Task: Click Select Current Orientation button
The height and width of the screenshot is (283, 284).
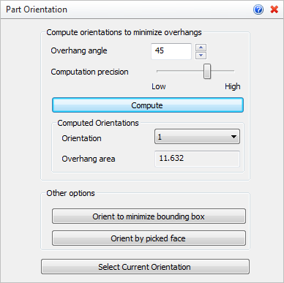Action: pos(145,267)
